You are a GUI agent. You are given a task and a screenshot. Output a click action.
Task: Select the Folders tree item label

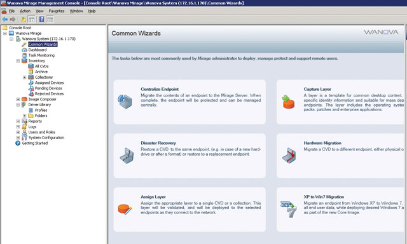click(x=41, y=116)
